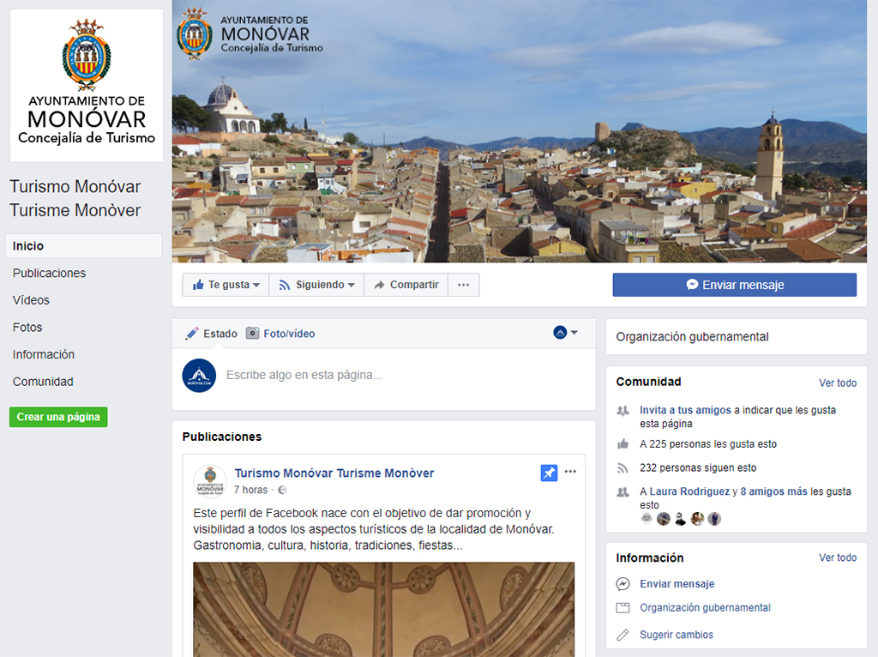Screen dimensions: 878x657
Task: Open the post options three-dot menu
Action: (x=570, y=472)
